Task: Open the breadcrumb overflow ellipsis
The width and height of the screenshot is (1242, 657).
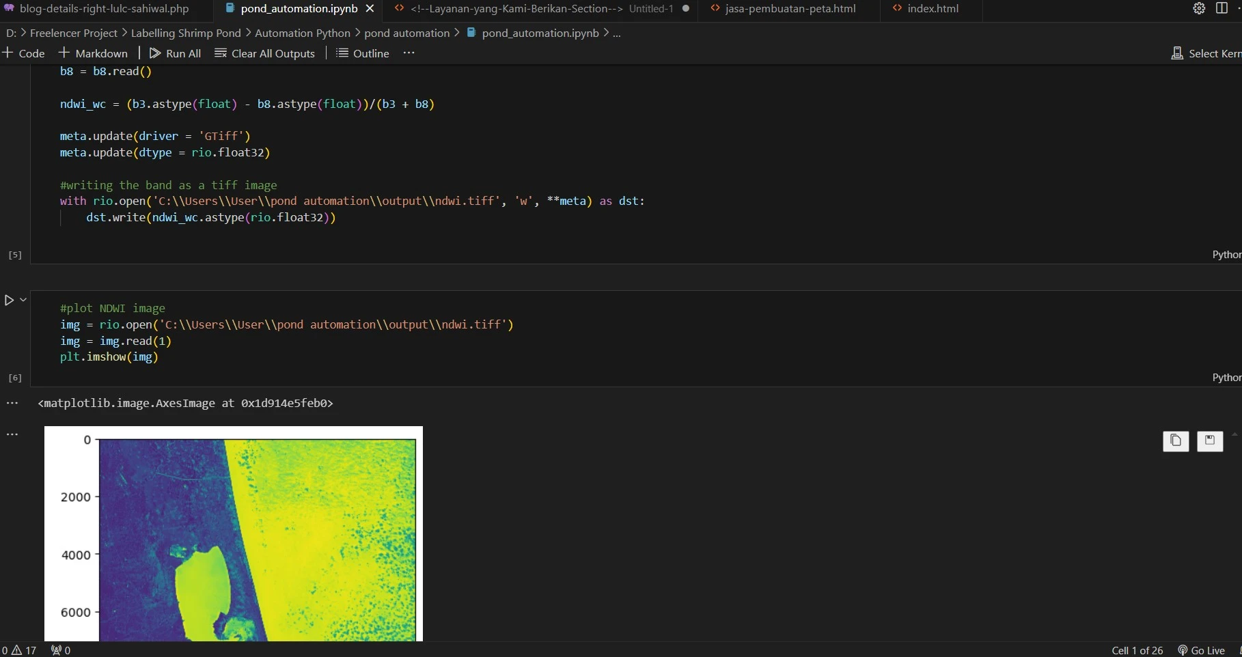Action: [x=617, y=32]
